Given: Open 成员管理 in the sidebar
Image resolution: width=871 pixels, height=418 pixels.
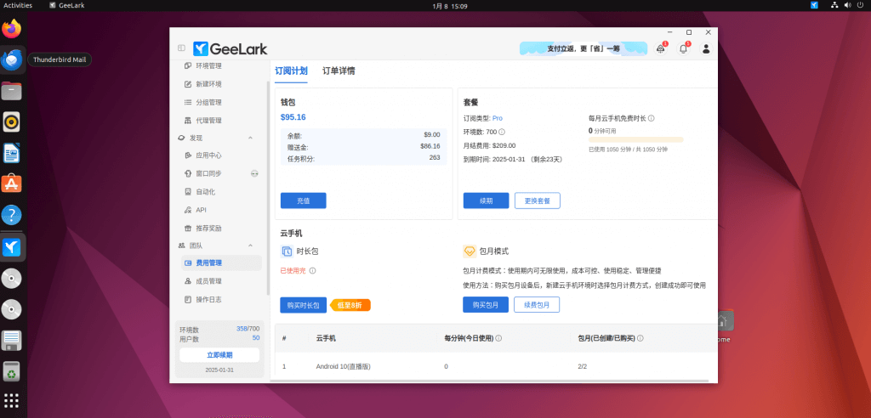Looking at the screenshot, I should [x=208, y=281].
